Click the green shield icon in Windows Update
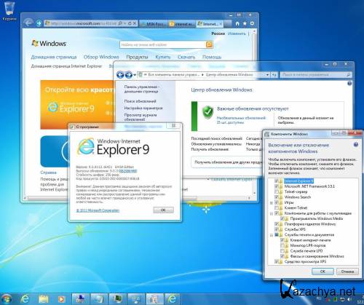Image resolution: width=364 pixels, height=305 pixels. 207,112
